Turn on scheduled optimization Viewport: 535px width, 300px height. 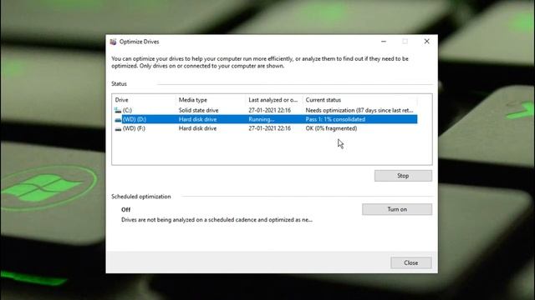click(397, 209)
